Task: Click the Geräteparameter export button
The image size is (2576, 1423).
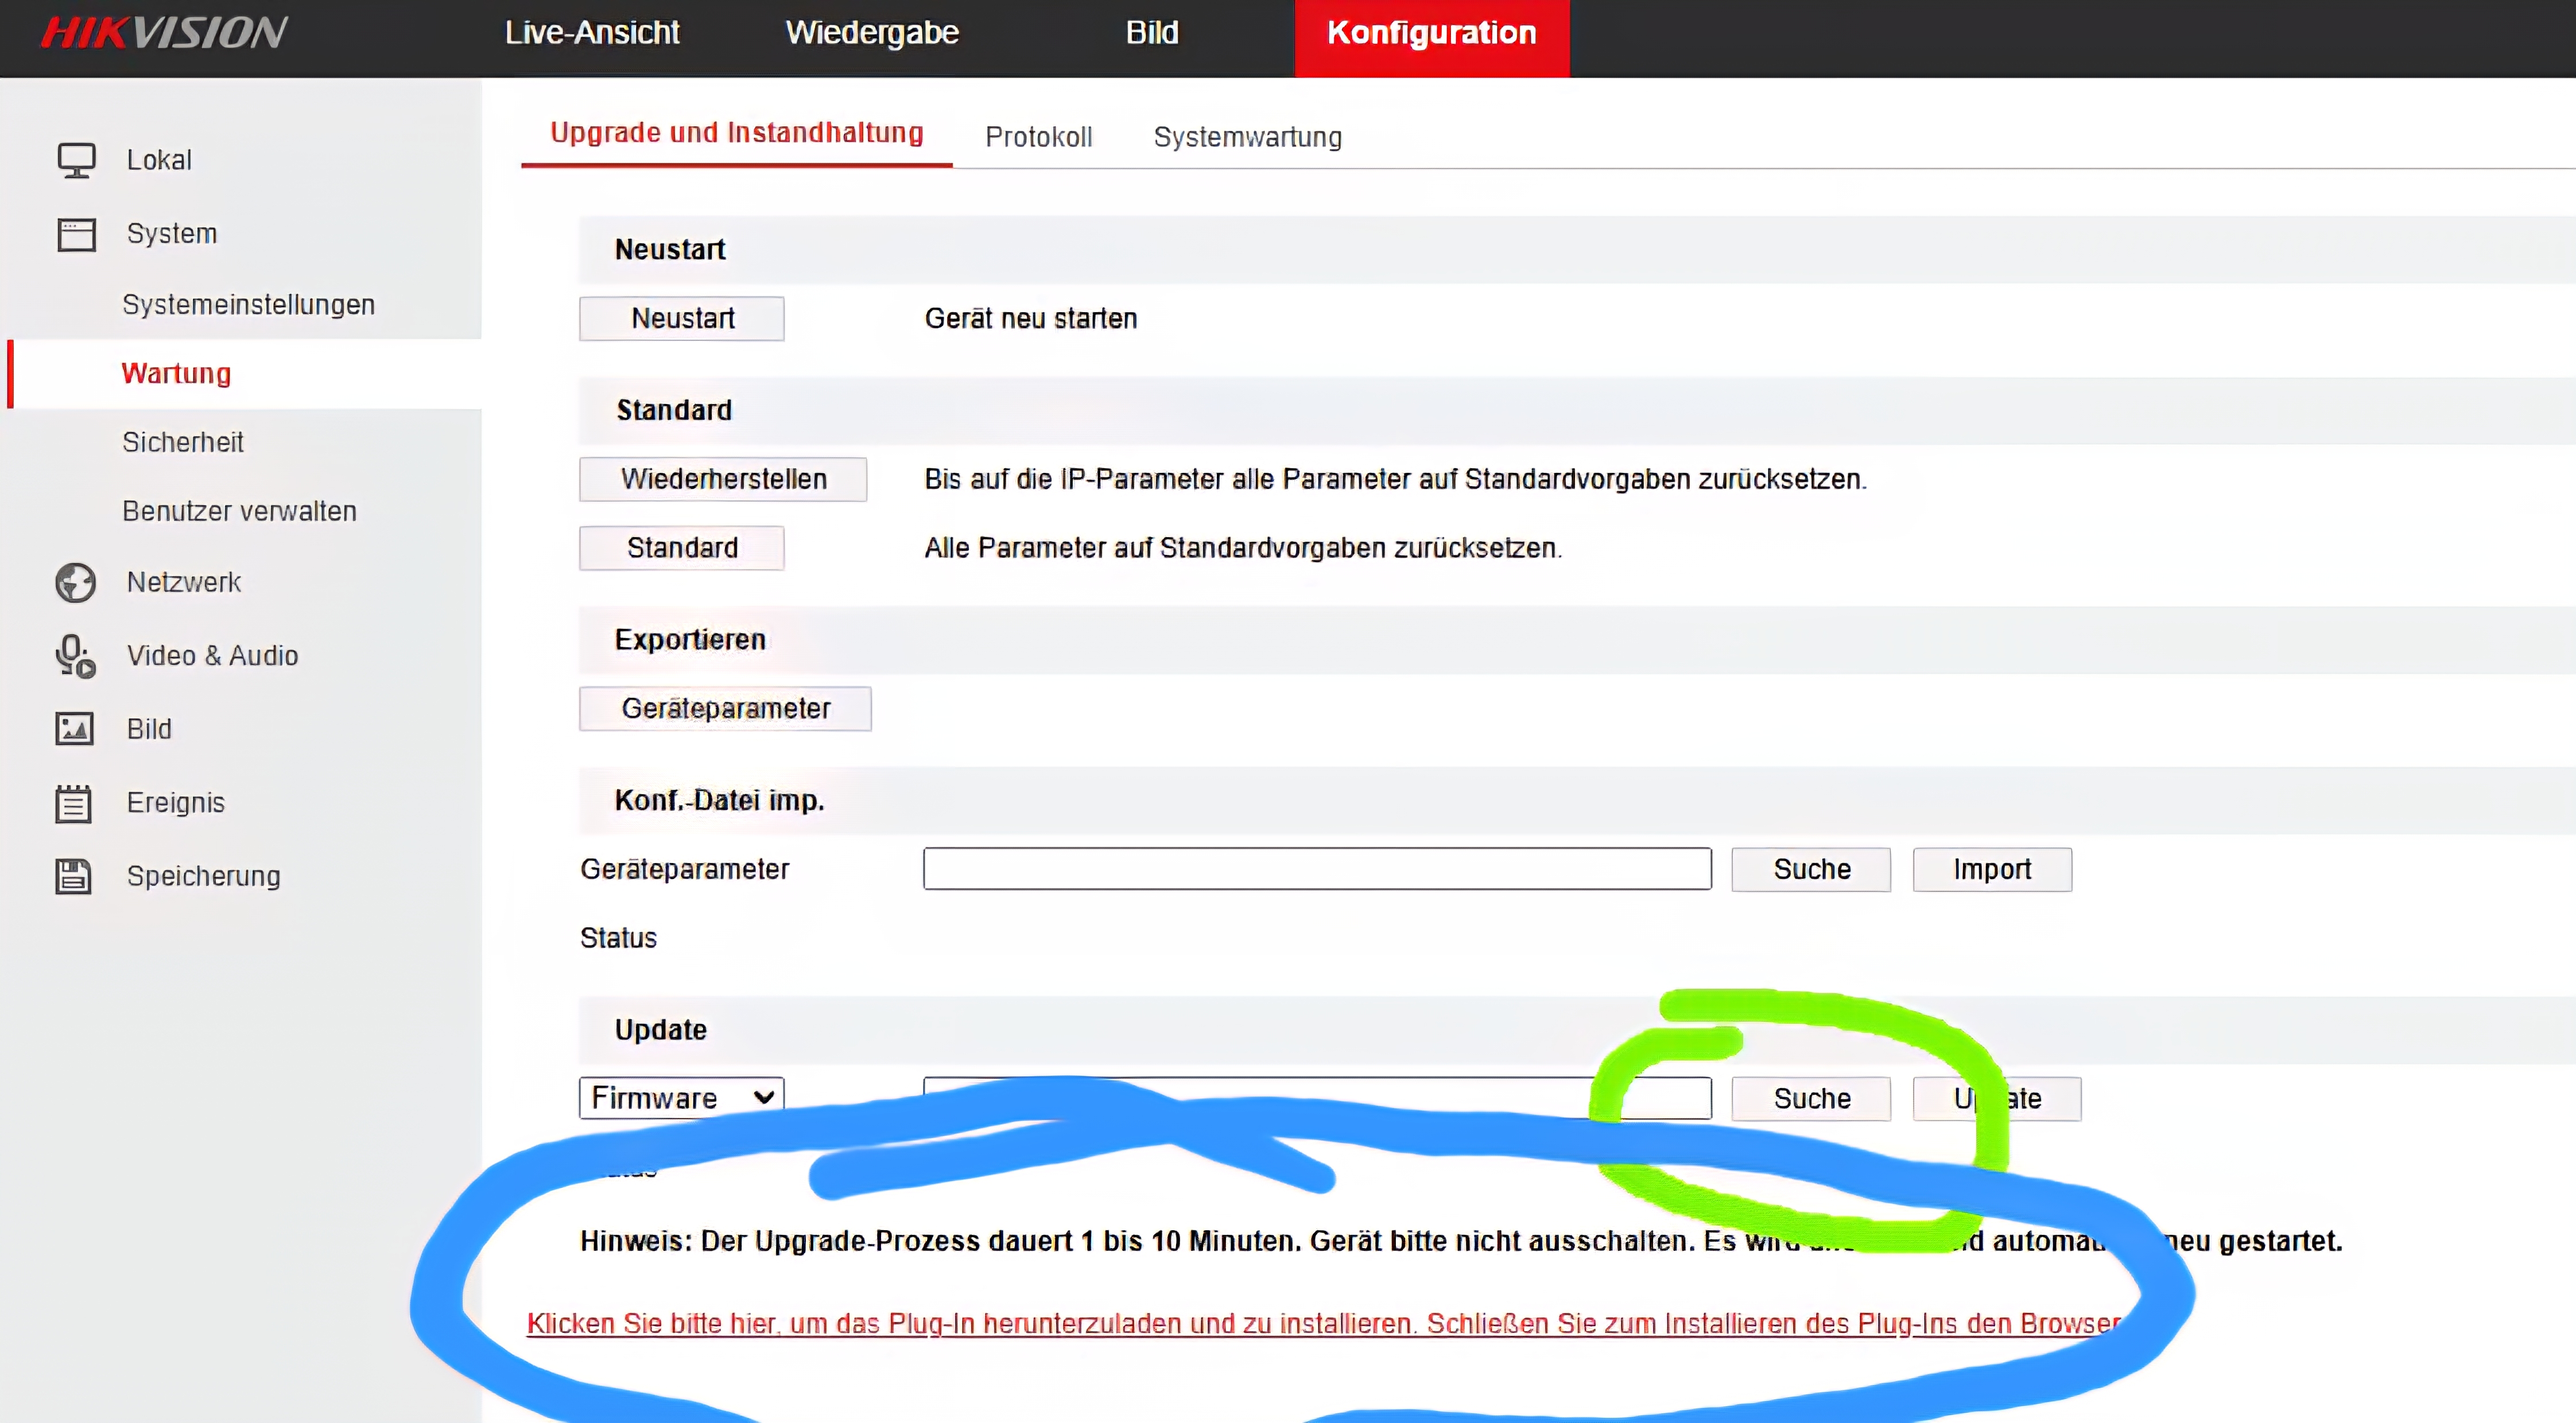Action: (725, 709)
